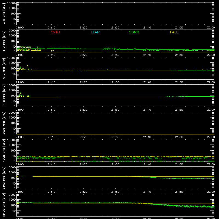Image resolution: width=219 pixels, height=219 pixels.
Task: Select the 1415 MHz [SFU] axis title
Action: tap(4, 96)
